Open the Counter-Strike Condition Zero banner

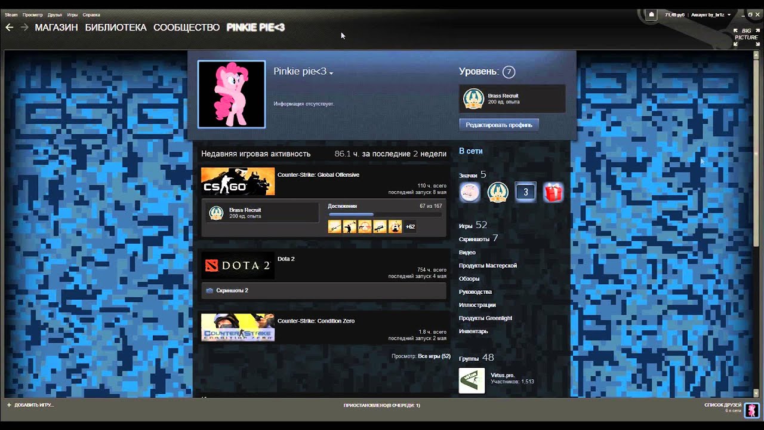pyautogui.click(x=238, y=327)
